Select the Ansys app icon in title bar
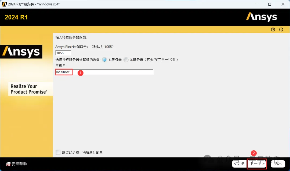The width and height of the screenshot is (290, 171). (x=5, y=4)
